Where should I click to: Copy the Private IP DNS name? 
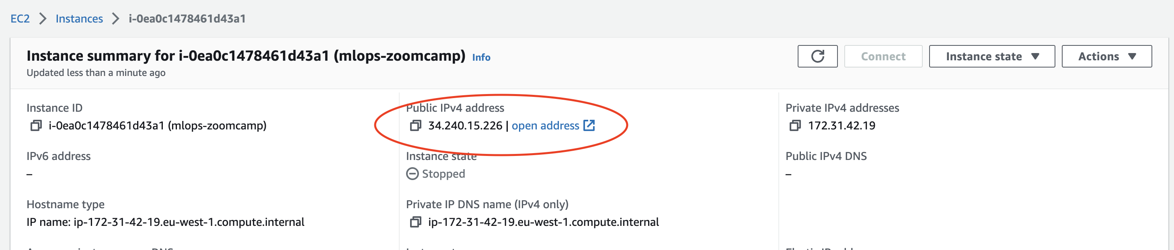pyautogui.click(x=415, y=222)
